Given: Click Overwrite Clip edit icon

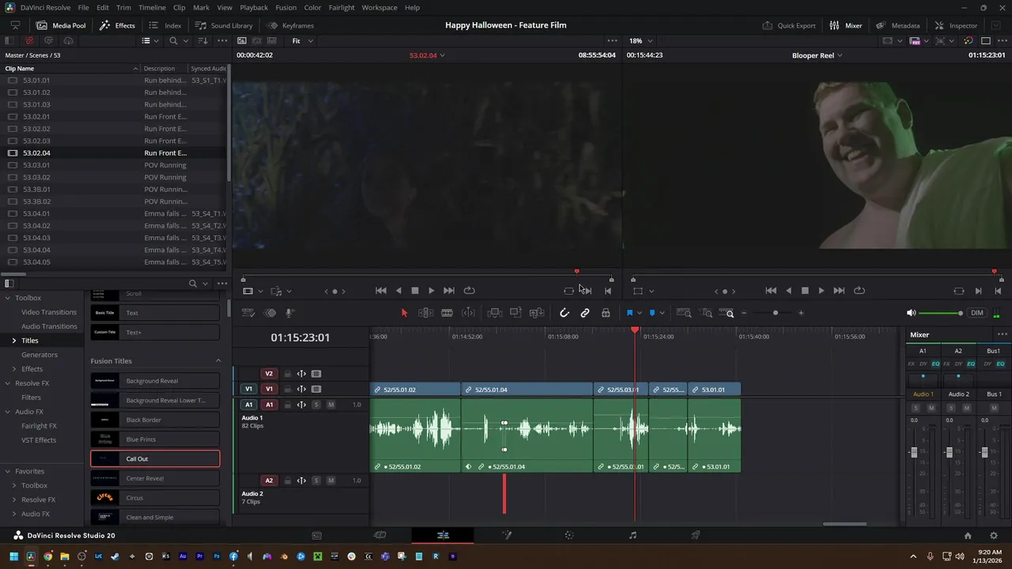Looking at the screenshot, I should point(515,313).
